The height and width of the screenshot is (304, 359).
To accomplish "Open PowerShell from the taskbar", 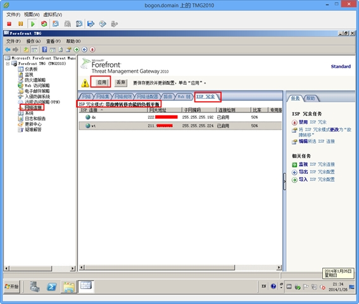I will (x=52, y=286).
